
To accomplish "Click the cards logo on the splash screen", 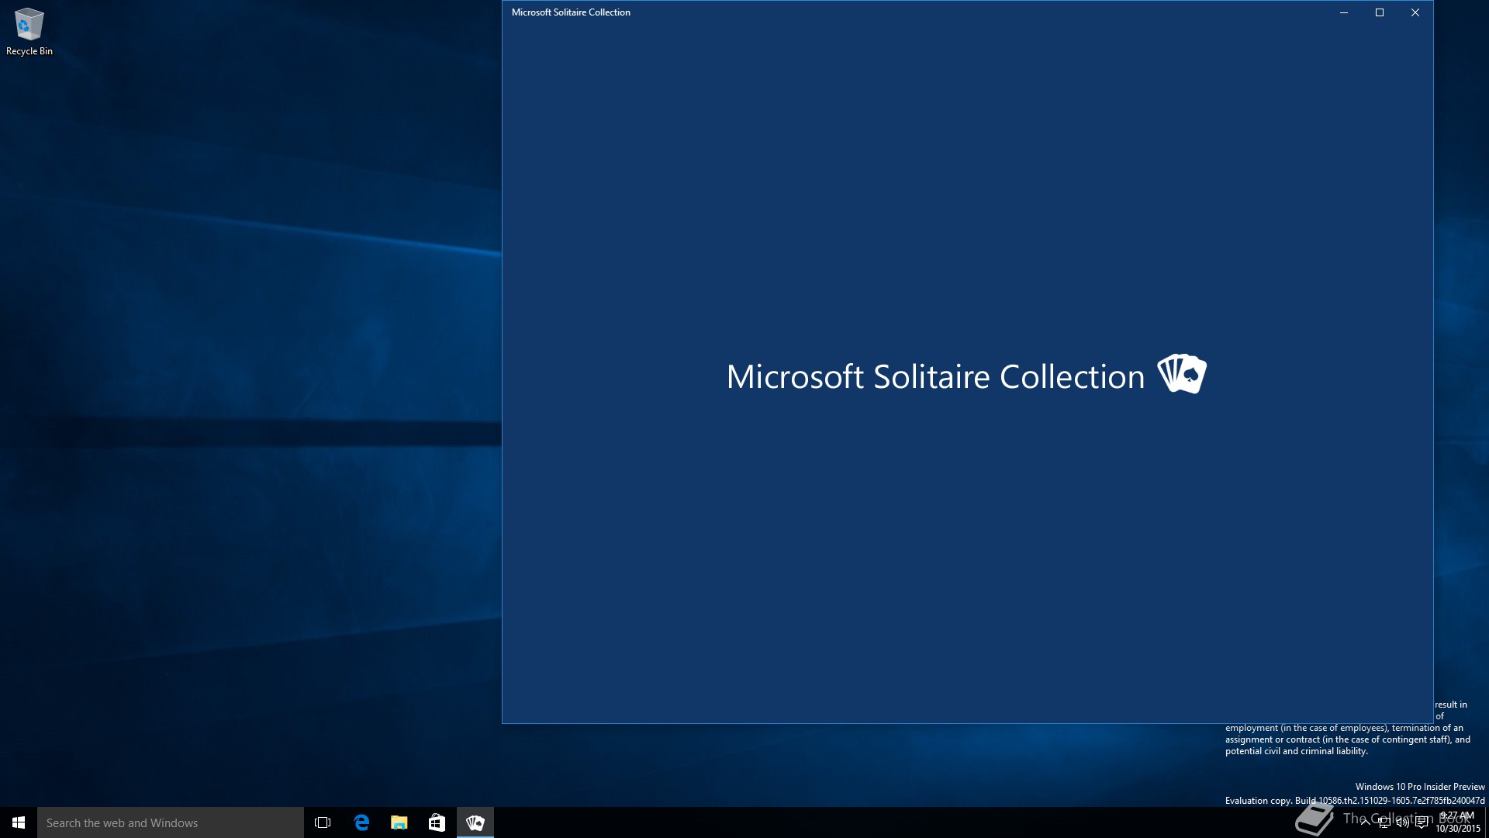I will [x=1182, y=374].
